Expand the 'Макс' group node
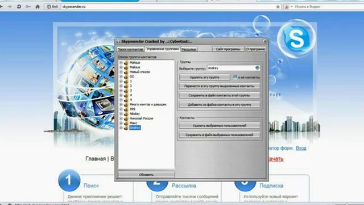 (121, 123)
